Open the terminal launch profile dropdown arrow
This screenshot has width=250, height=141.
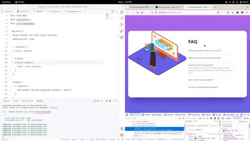coord(104,101)
